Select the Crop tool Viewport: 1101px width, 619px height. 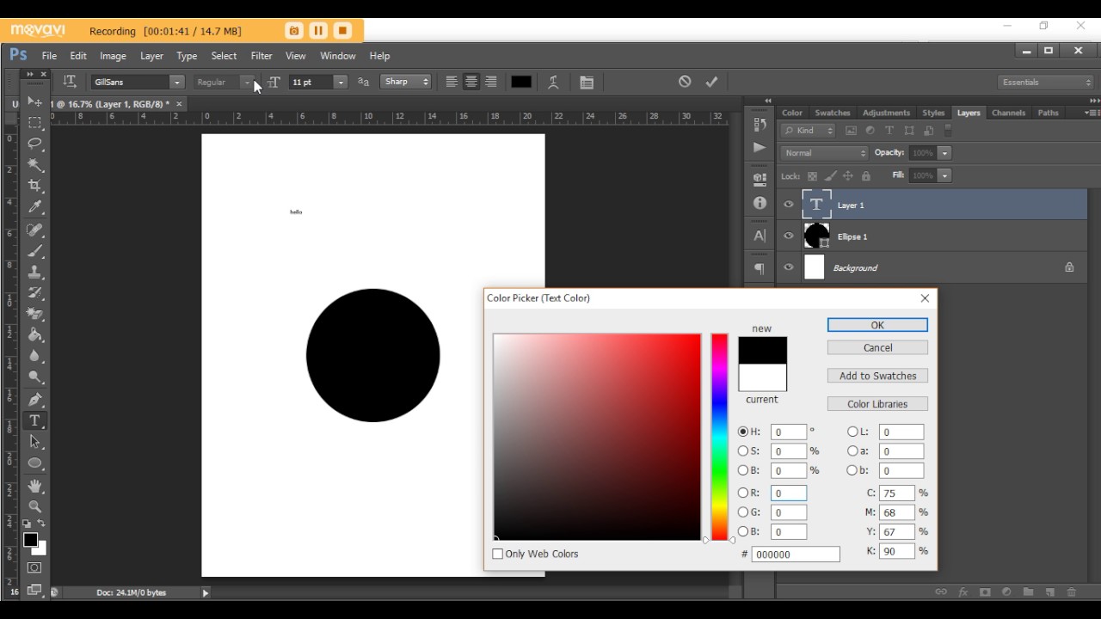point(34,186)
